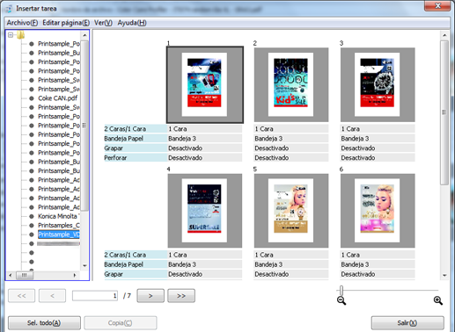The height and width of the screenshot is (332, 455).
Task: Close the Insertar tarea window
Action: coord(437,6)
